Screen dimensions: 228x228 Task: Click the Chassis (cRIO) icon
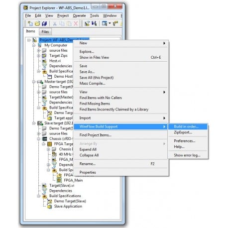[44, 139]
